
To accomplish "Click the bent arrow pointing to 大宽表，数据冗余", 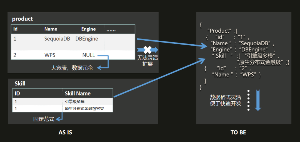I will 103,62.
